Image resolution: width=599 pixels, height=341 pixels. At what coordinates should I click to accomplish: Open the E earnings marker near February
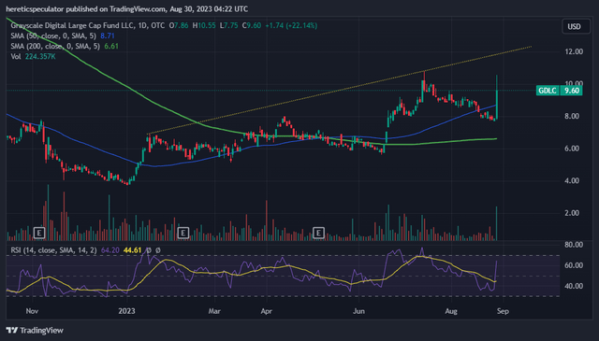click(183, 233)
